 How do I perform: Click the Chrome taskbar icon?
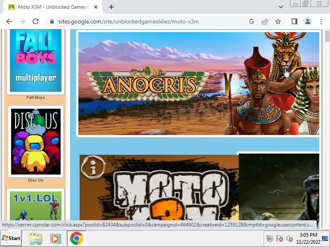[77, 238]
